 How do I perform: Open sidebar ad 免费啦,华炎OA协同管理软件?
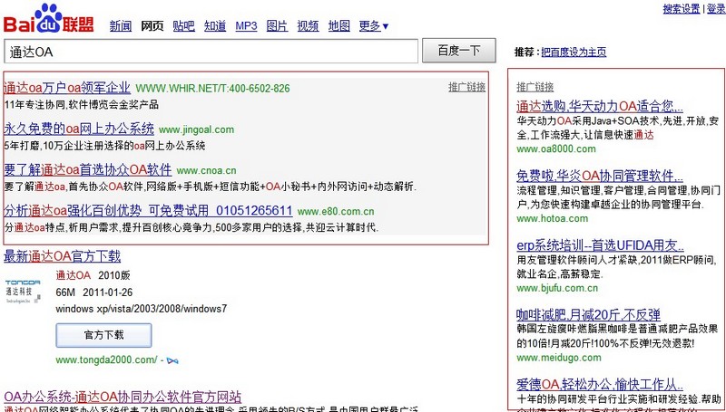600,176
